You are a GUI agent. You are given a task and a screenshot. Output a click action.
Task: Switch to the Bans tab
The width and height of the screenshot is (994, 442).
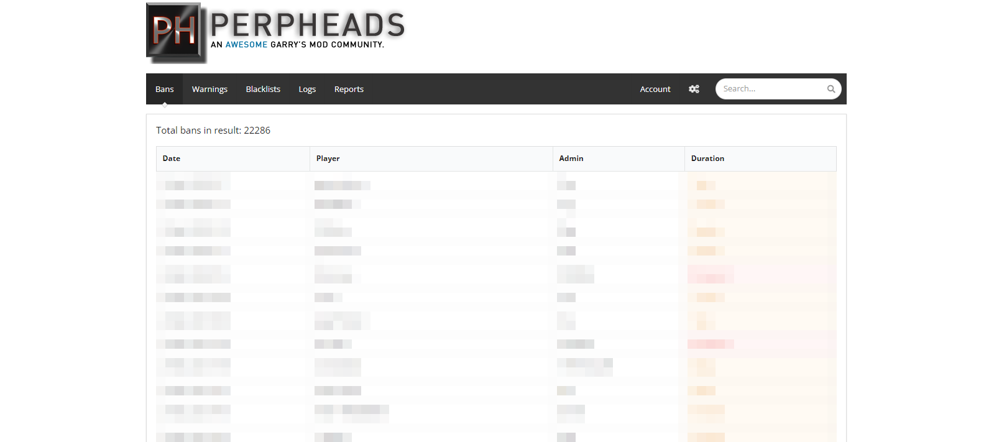(x=164, y=89)
